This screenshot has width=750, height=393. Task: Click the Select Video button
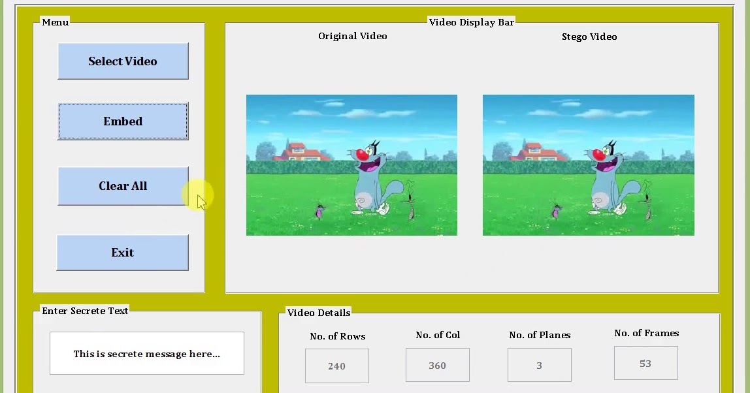[123, 61]
